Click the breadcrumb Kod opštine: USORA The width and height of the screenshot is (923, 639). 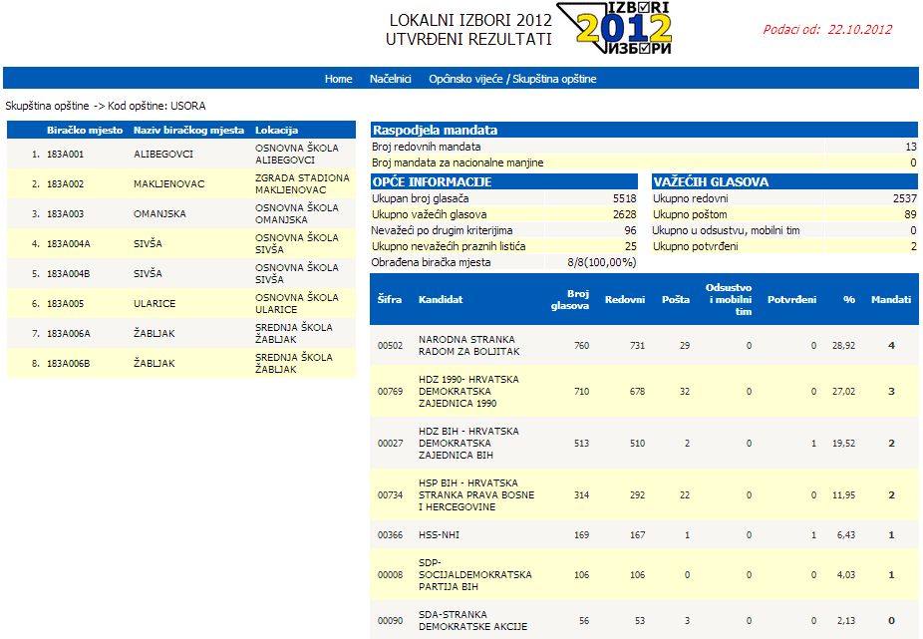pos(156,106)
